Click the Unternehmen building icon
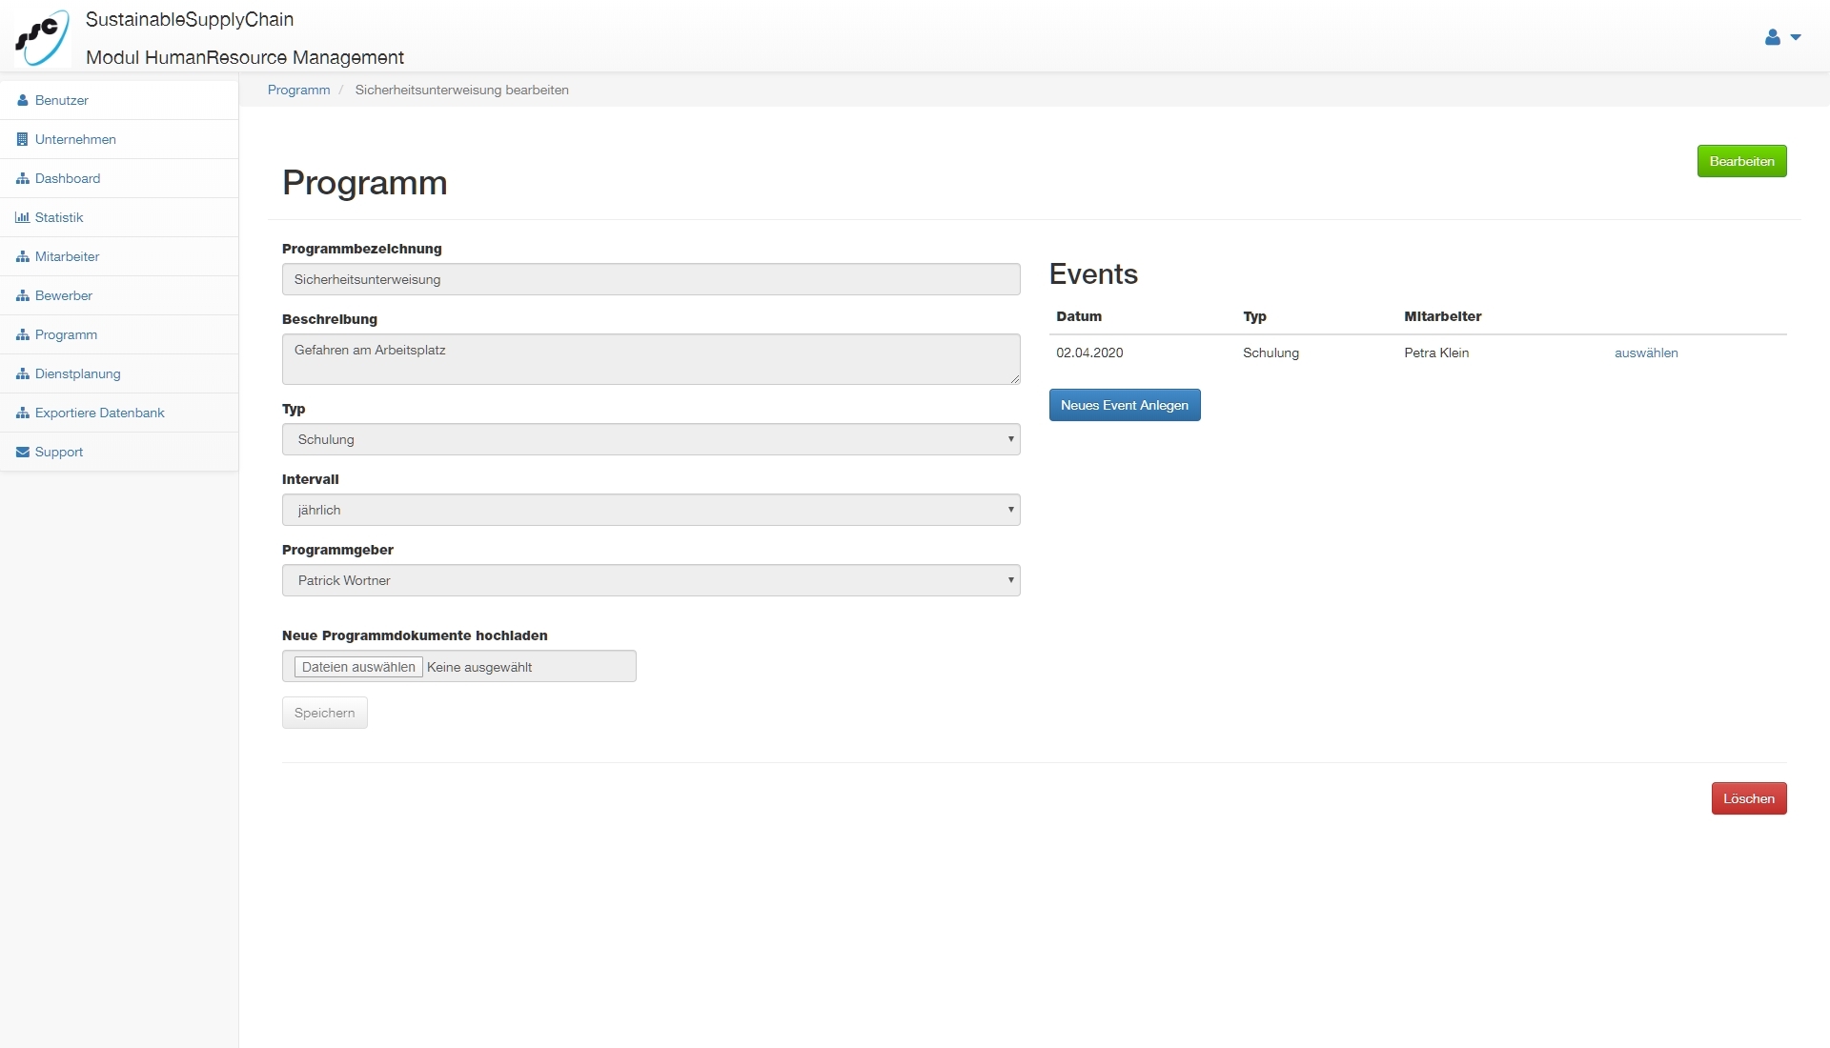The image size is (1830, 1048). (x=23, y=139)
